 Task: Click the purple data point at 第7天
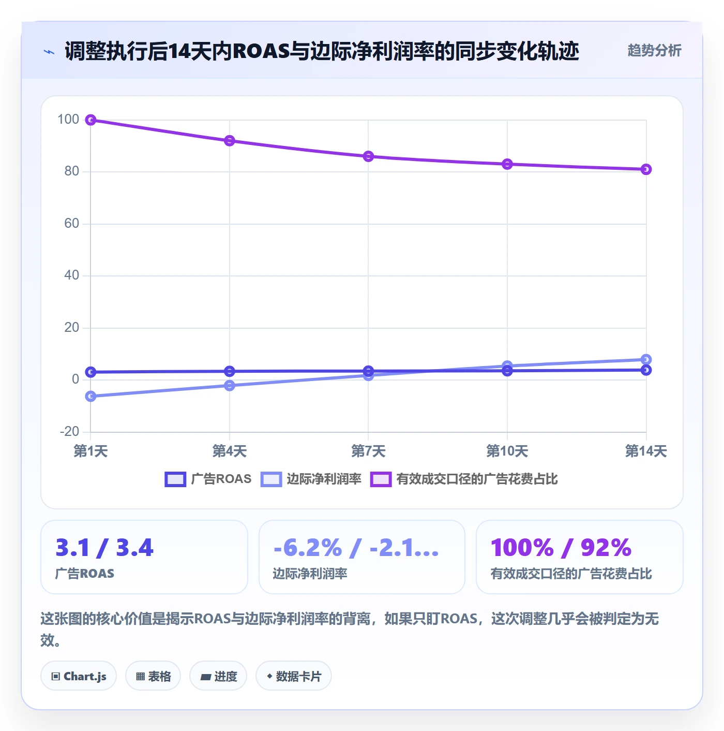(x=368, y=156)
